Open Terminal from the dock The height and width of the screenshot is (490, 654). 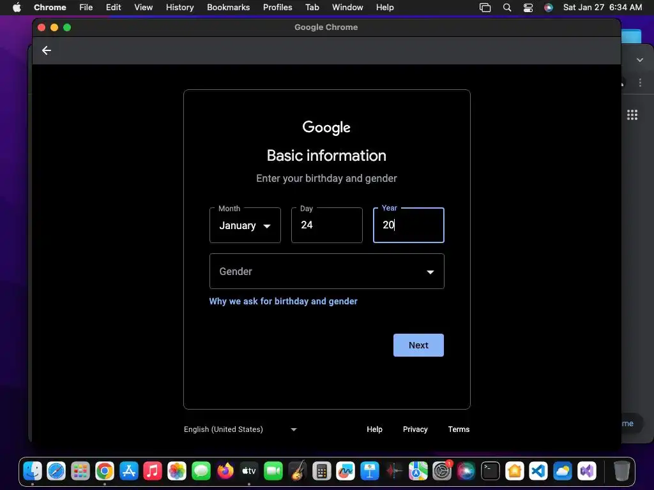490,471
